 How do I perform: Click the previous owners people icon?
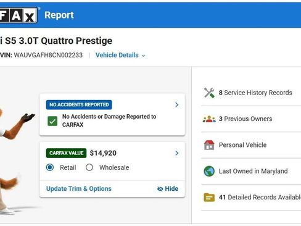click(209, 119)
